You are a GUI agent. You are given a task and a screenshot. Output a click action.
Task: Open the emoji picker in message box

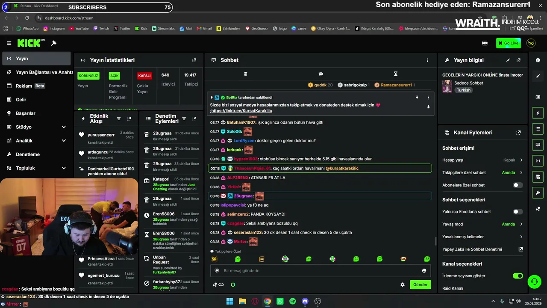(x=424, y=270)
